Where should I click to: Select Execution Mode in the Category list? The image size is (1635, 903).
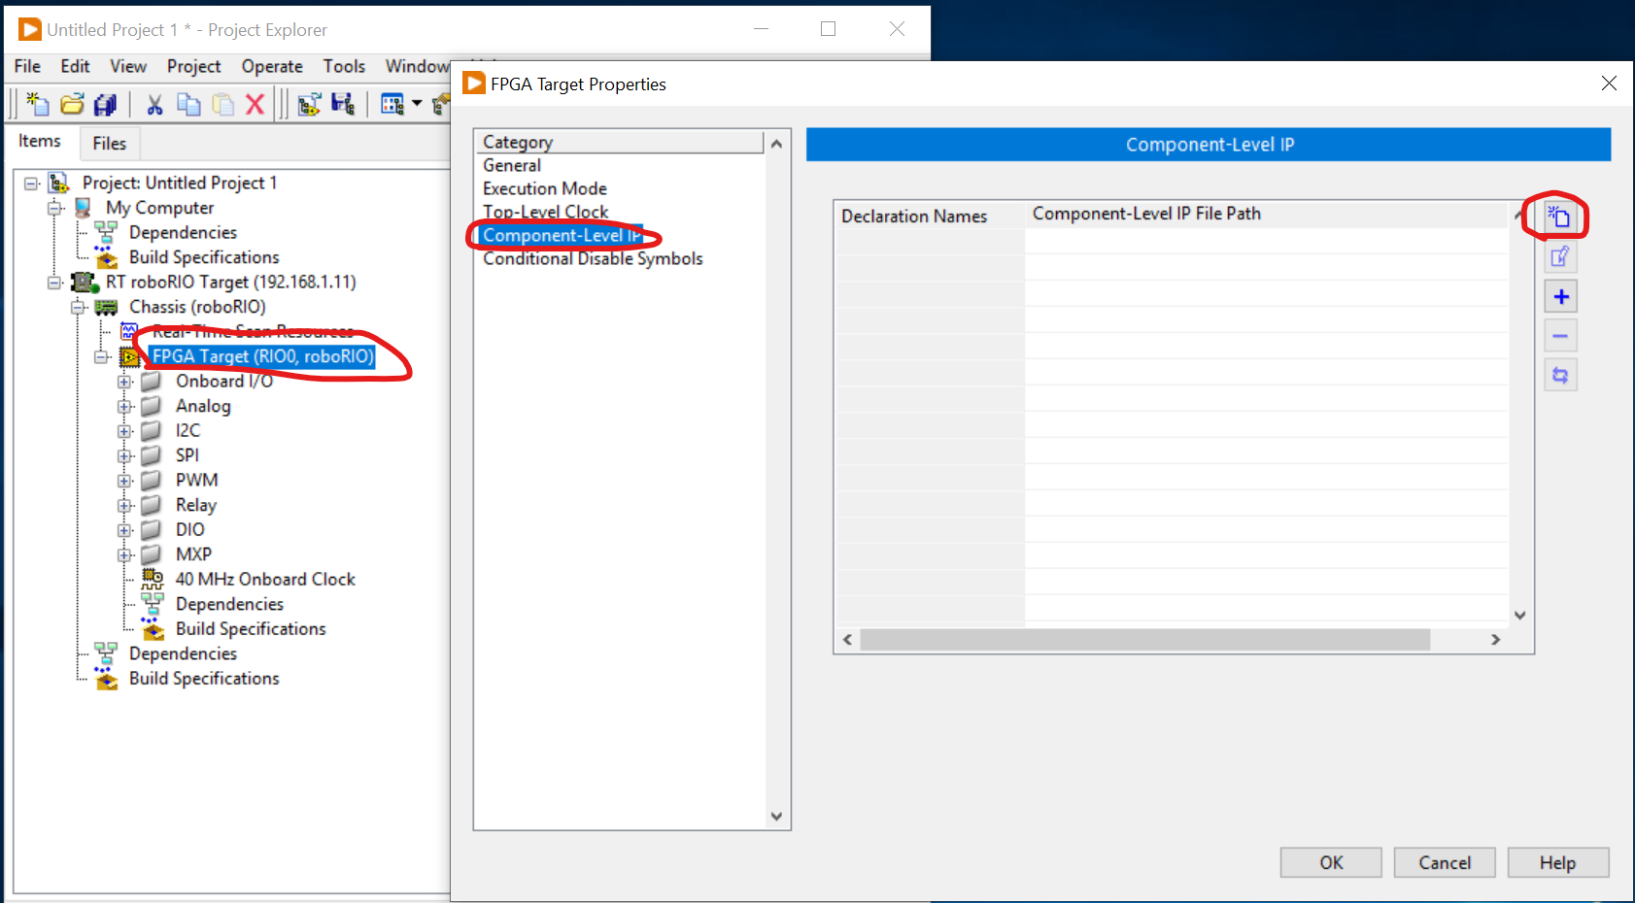tap(545, 187)
